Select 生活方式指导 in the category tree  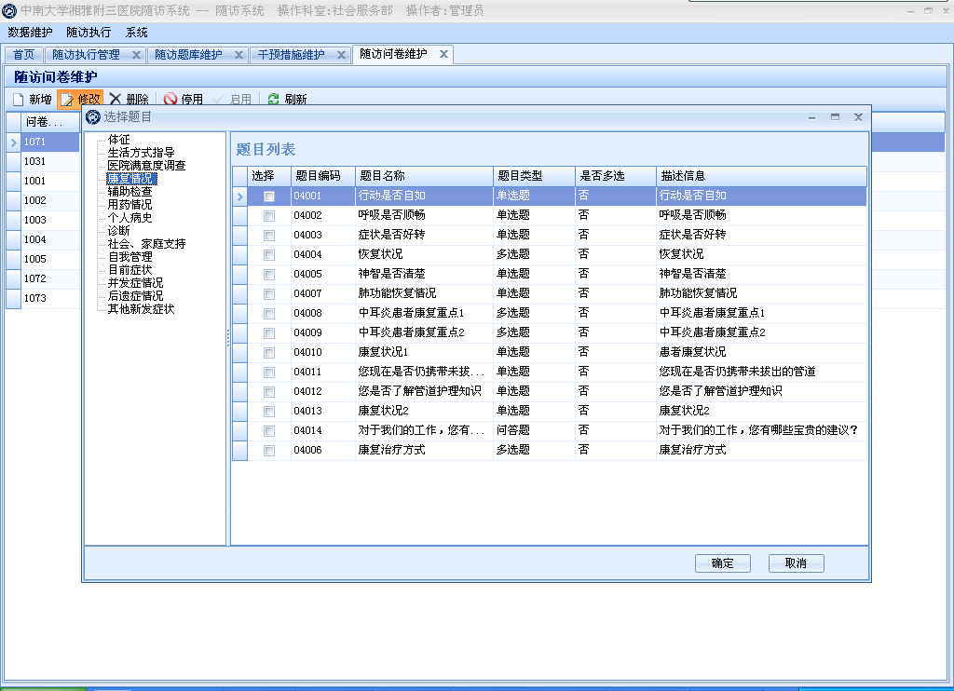pyautogui.click(x=141, y=153)
